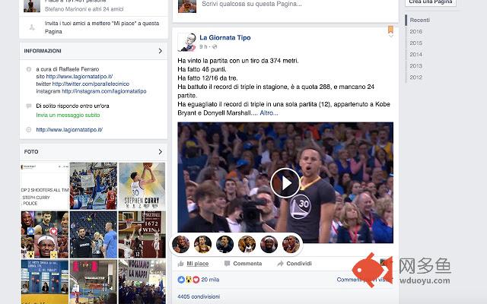Click the red heart reaction icon

[x=196, y=280]
